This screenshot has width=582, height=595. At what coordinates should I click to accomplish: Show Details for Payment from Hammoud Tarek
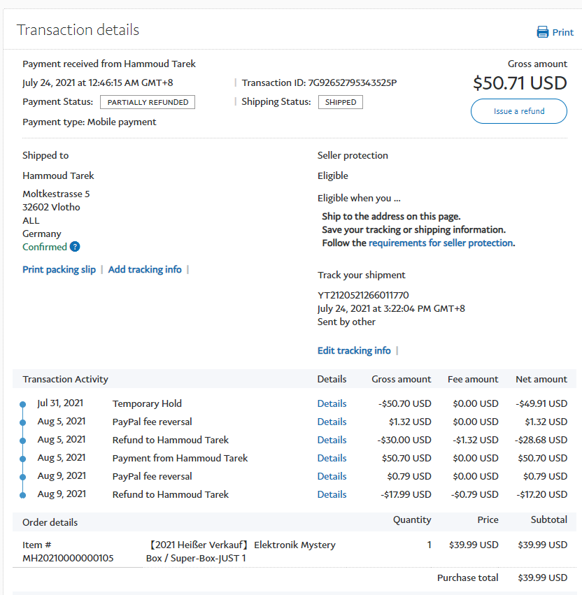point(332,458)
